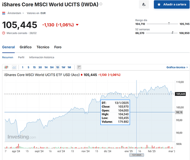Open the Información histórica link
190x160 pixels.
tap(42, 57)
